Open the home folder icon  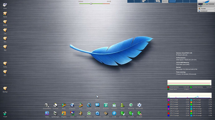click(x=5, y=14)
